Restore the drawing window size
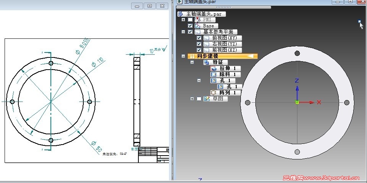 [150, 6]
